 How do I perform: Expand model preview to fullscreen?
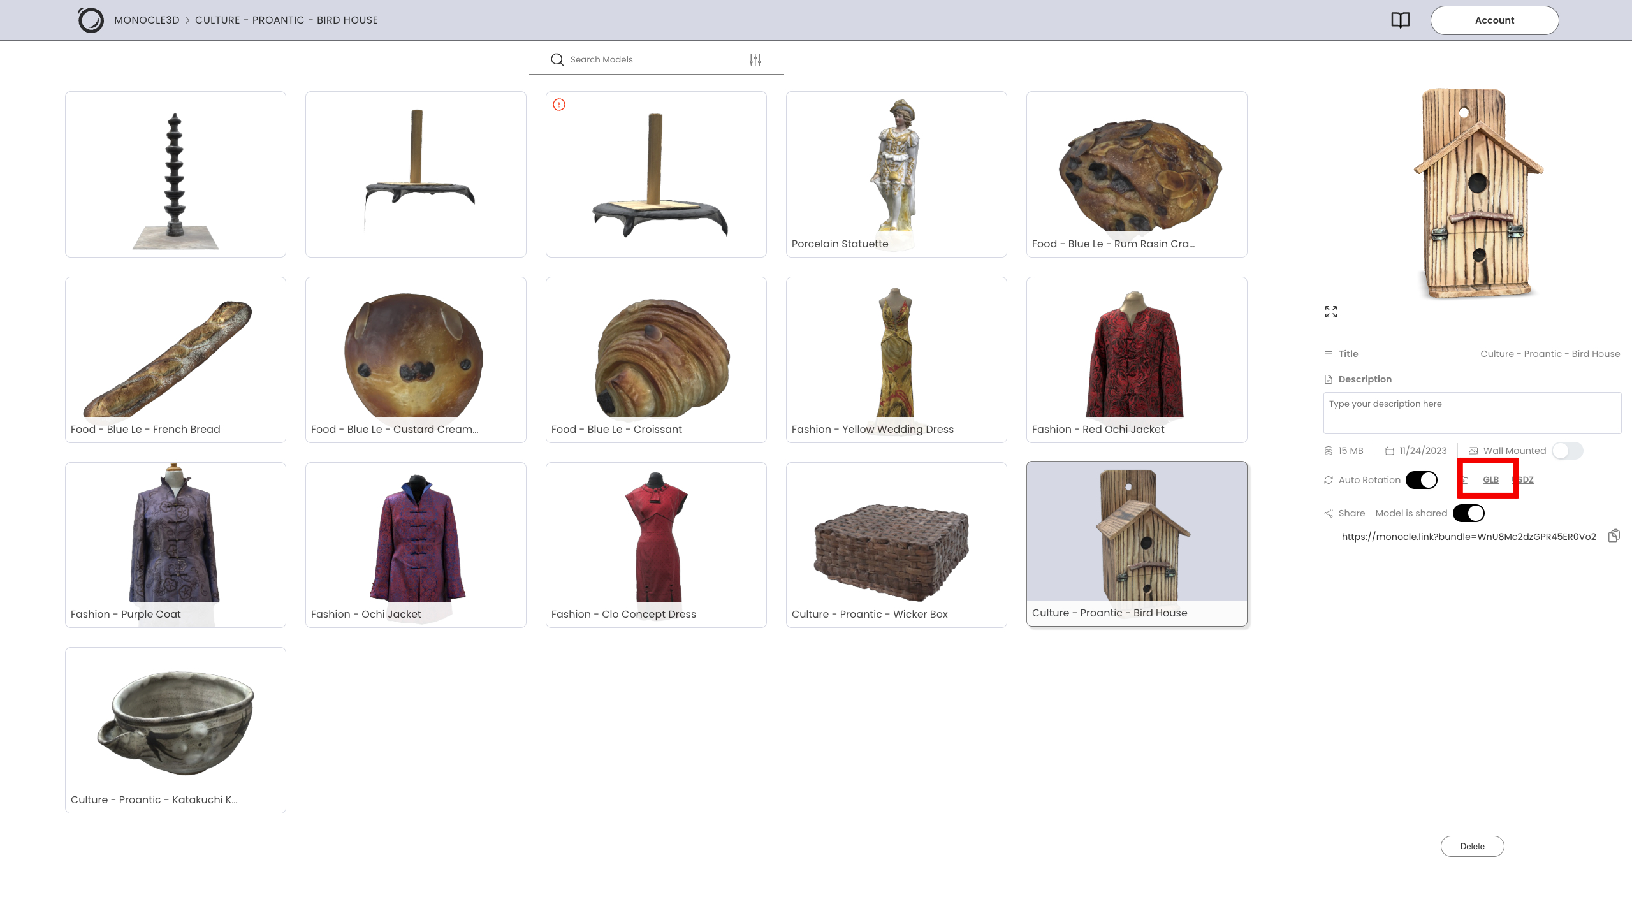[1331, 312]
